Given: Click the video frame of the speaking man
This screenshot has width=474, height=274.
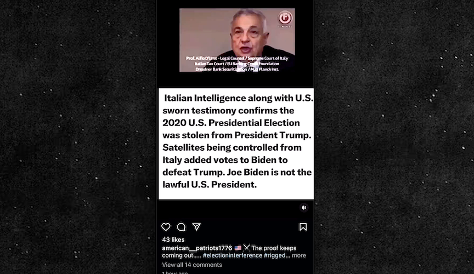Looking at the screenshot, I should [x=237, y=40].
